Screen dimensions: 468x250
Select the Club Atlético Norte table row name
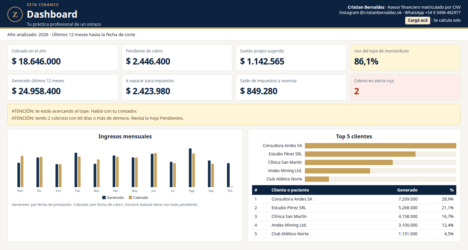(290, 234)
